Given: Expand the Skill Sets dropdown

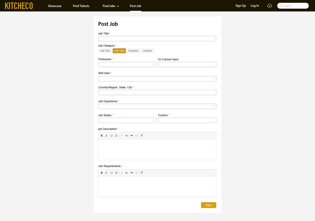Looking at the screenshot, I should (x=157, y=78).
